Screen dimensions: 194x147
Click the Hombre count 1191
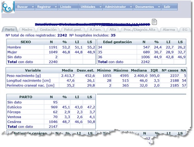[53, 47]
